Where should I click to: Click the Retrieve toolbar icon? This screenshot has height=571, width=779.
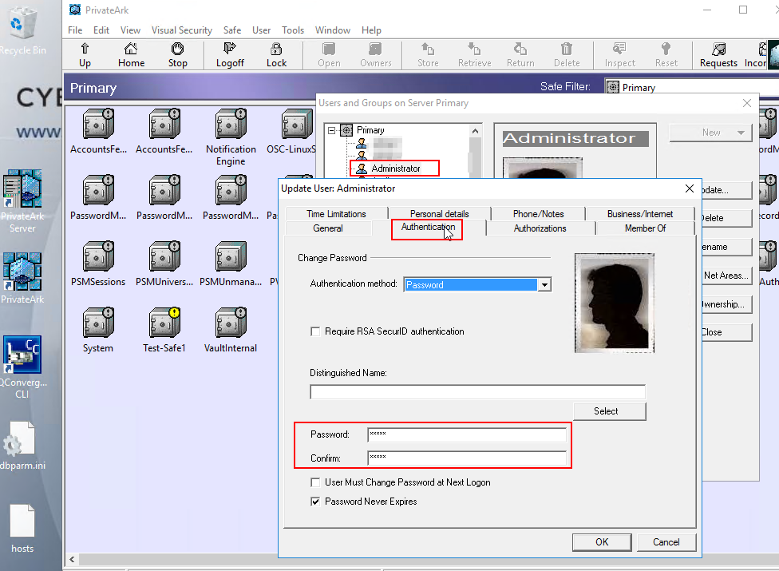click(474, 55)
